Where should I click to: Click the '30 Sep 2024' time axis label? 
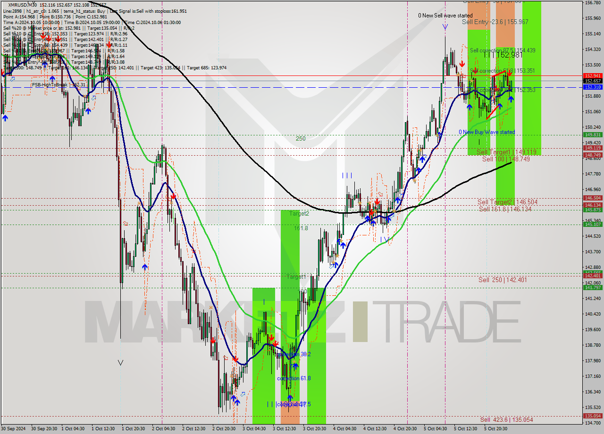pos(14,429)
